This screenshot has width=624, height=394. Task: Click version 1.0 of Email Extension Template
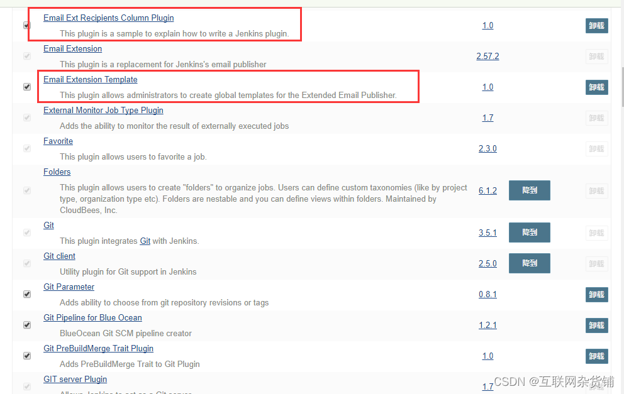pyautogui.click(x=488, y=87)
